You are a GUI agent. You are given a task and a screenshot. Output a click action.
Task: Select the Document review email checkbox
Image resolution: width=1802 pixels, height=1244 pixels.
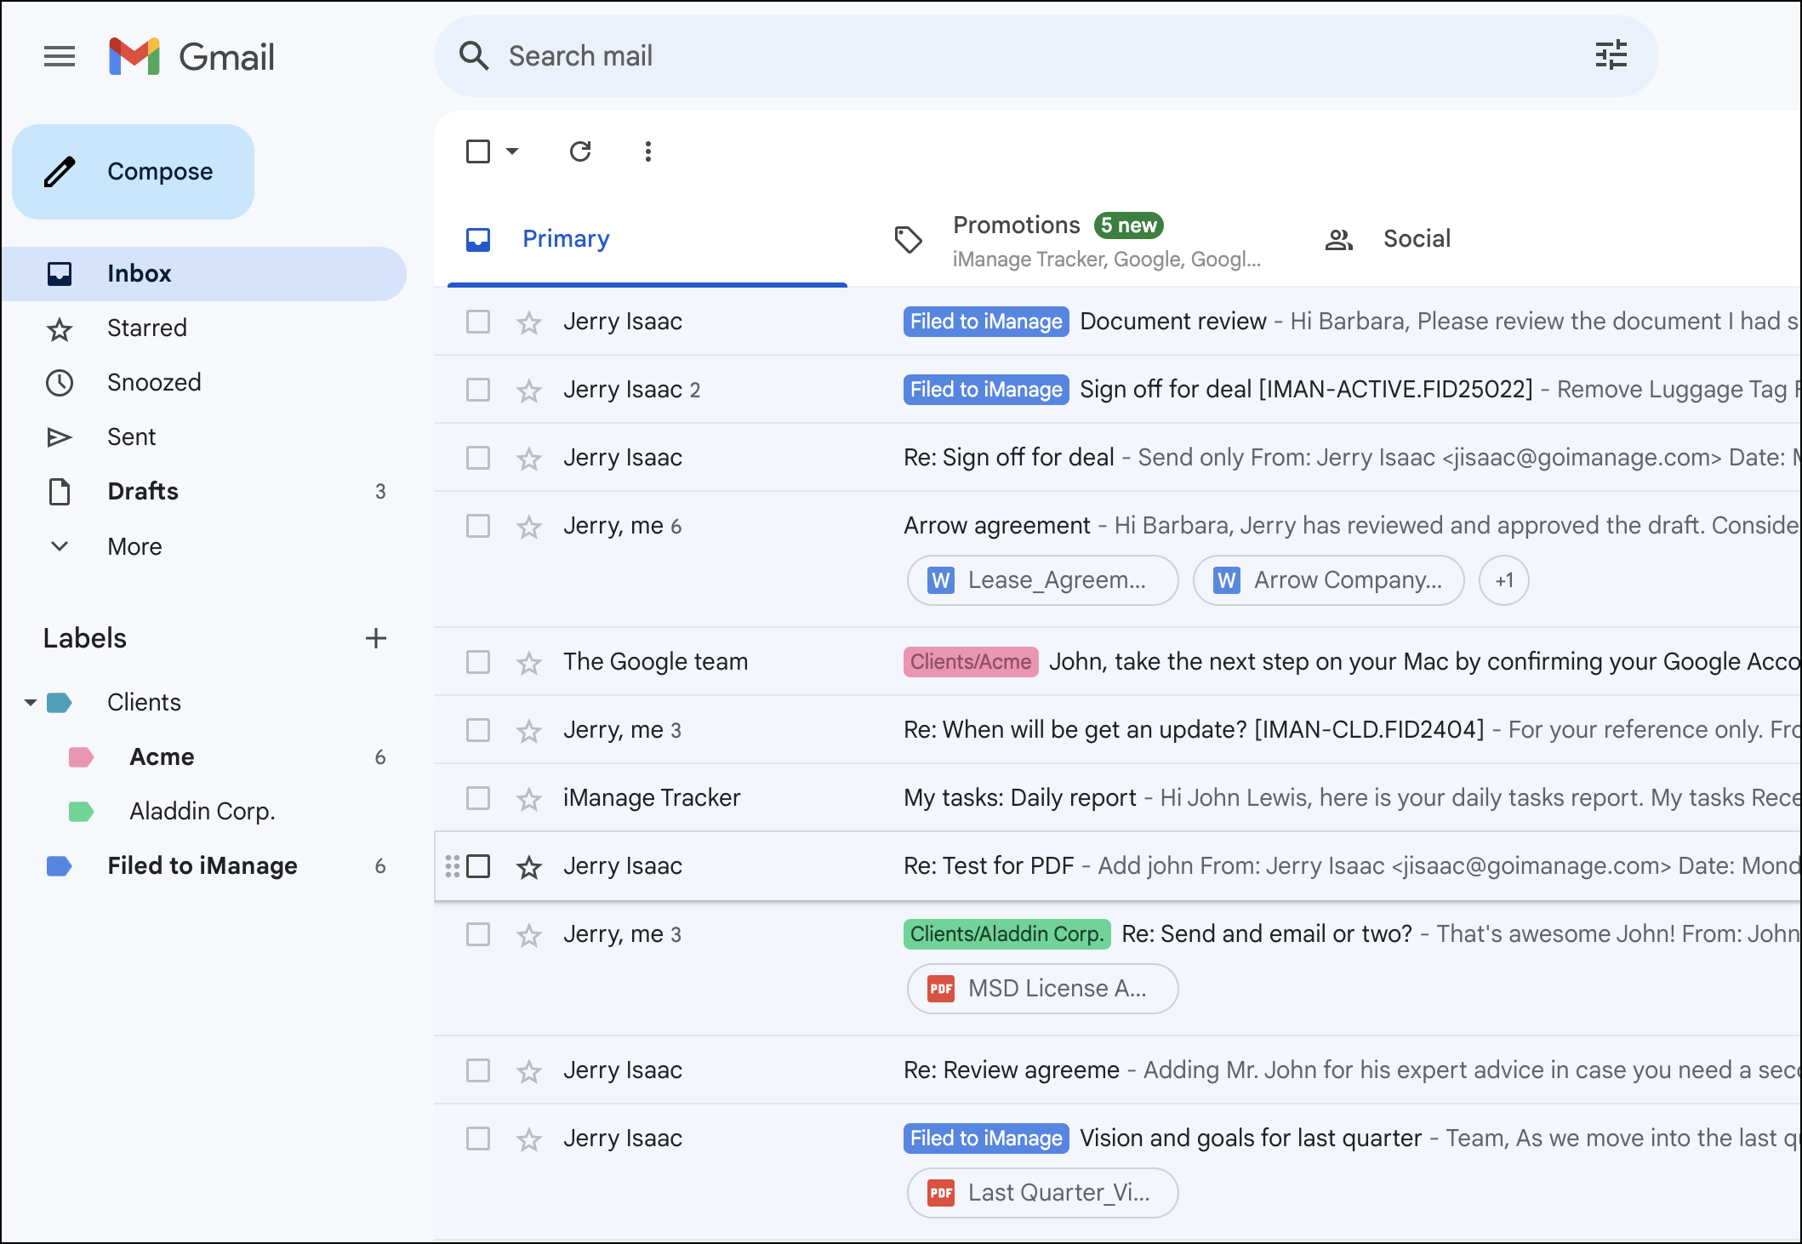coord(478,322)
